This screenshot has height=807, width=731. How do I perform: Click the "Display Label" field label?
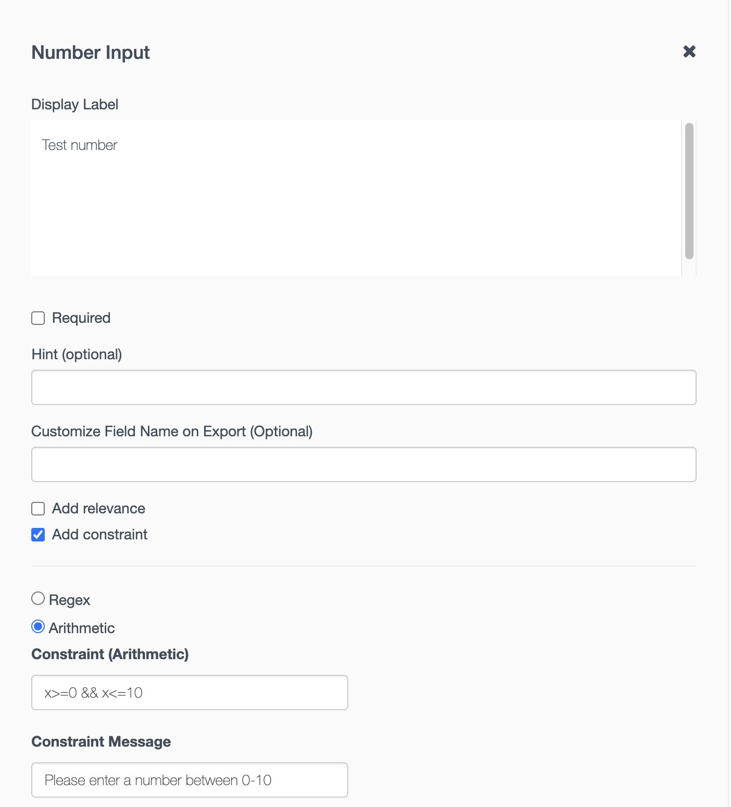[x=75, y=105]
